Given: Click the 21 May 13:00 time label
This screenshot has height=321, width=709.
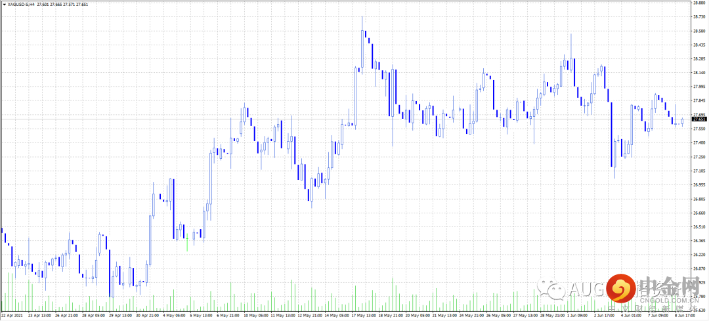Looking at the screenshot, I should pyautogui.click(x=444, y=315).
